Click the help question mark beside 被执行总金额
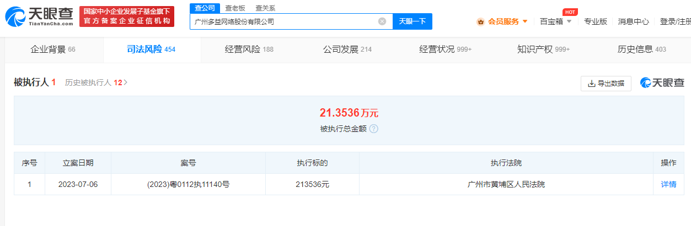Image resolution: width=691 pixels, height=226 pixels. (x=373, y=129)
